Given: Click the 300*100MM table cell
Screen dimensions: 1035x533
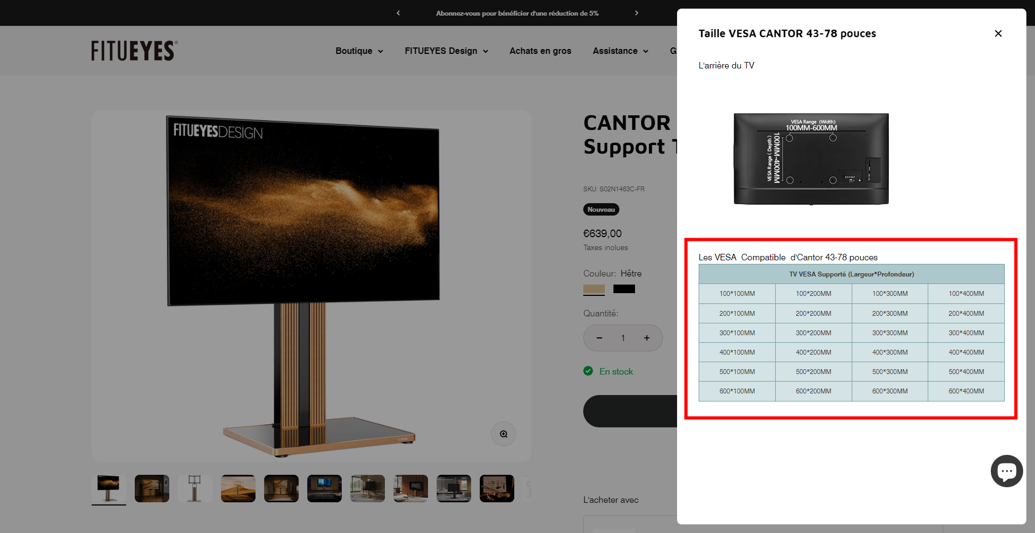Looking at the screenshot, I should [x=737, y=333].
